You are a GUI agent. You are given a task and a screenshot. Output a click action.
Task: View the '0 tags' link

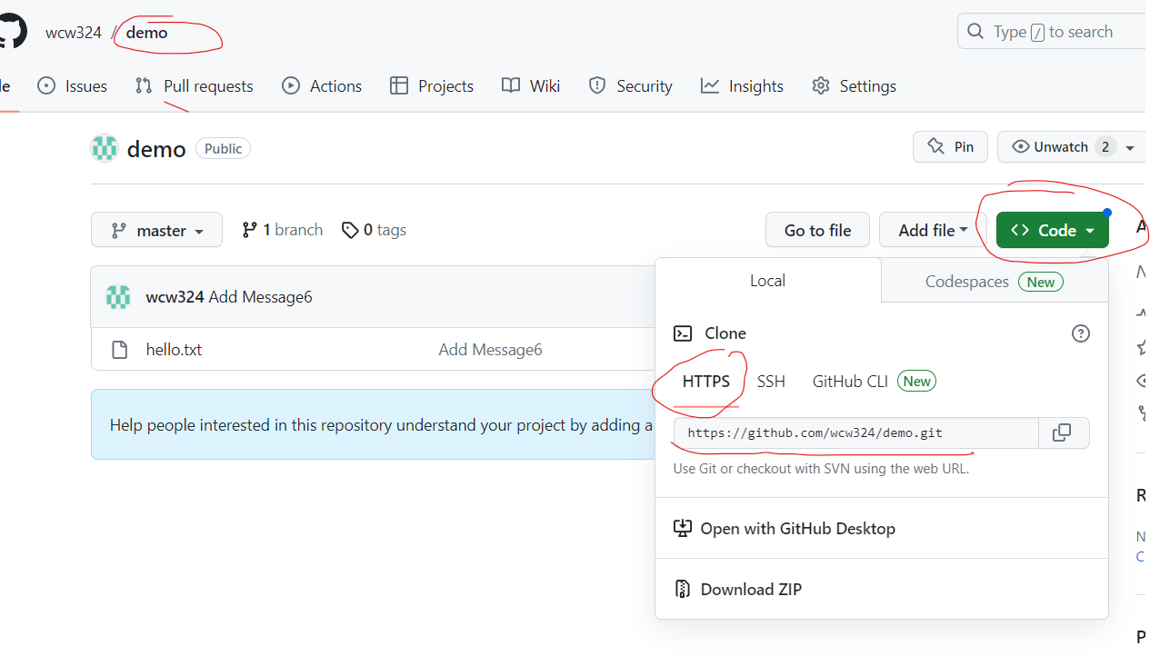(x=374, y=230)
